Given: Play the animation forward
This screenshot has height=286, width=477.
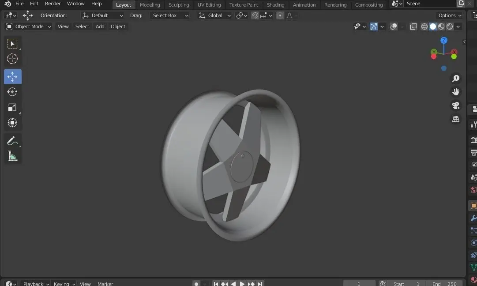Looking at the screenshot, I should [242, 283].
